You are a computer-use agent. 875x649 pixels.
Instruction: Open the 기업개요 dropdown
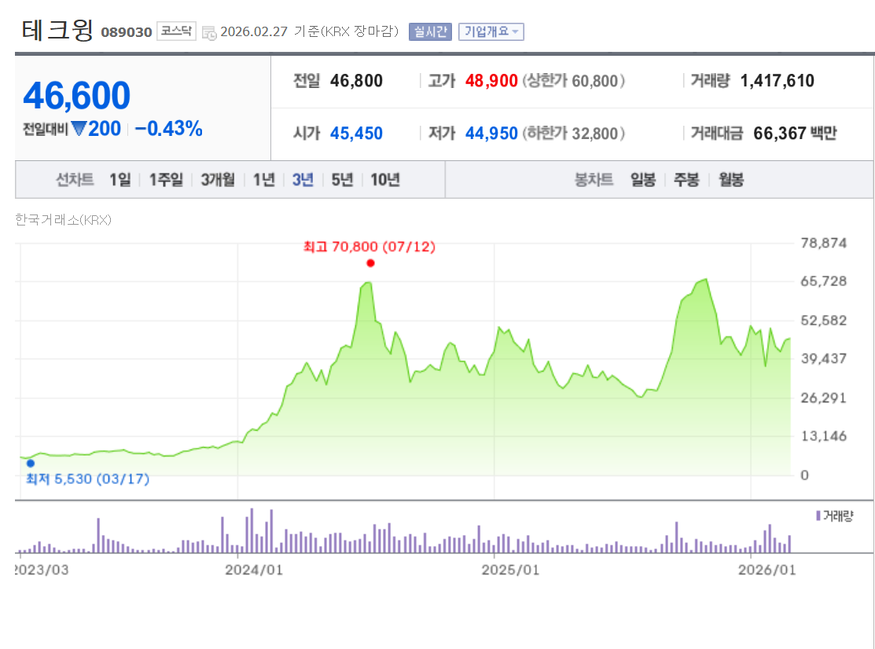coord(491,31)
